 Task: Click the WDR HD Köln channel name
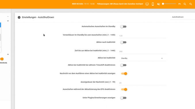77,4
